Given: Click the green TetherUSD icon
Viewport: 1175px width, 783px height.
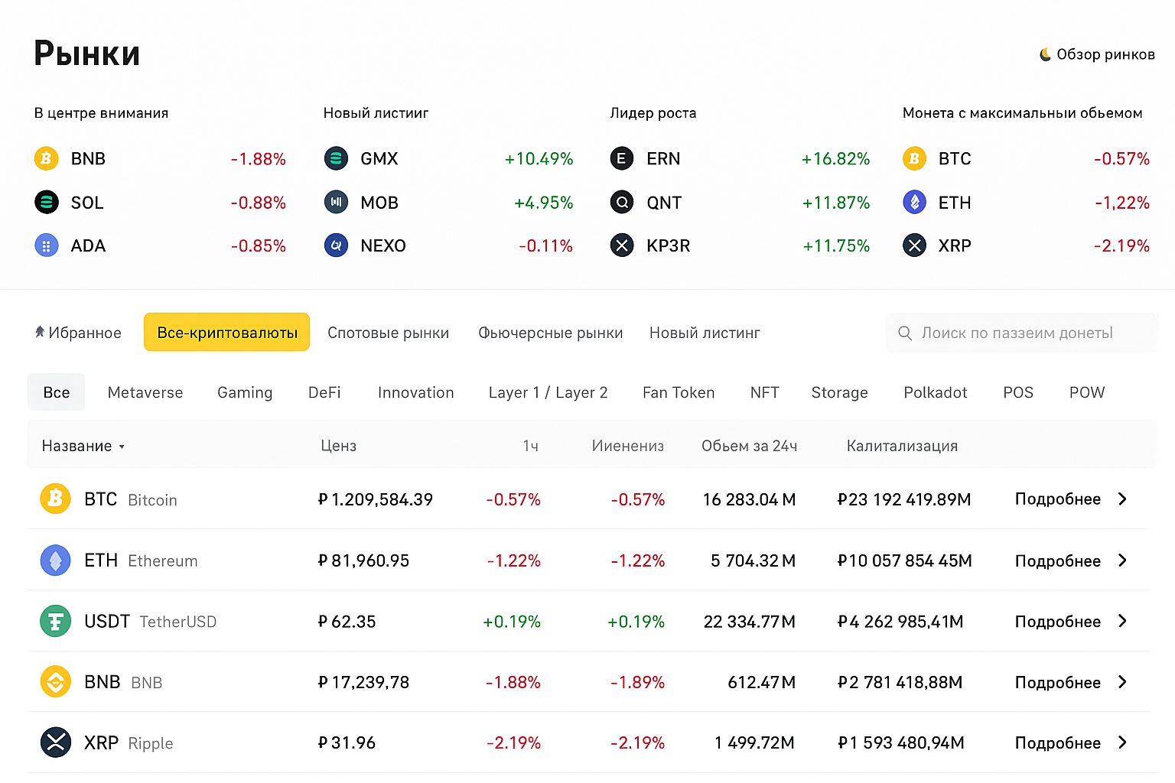Looking at the screenshot, I should [55, 621].
